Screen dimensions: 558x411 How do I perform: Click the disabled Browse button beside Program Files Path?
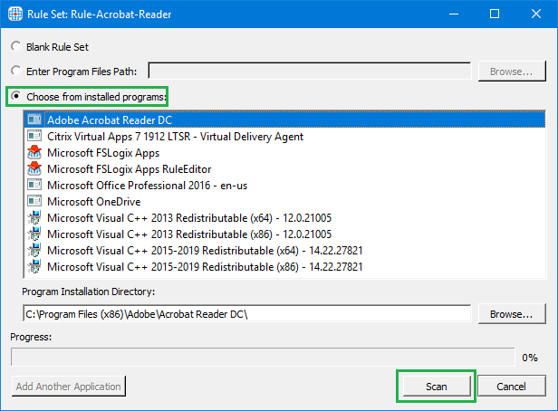pos(512,72)
